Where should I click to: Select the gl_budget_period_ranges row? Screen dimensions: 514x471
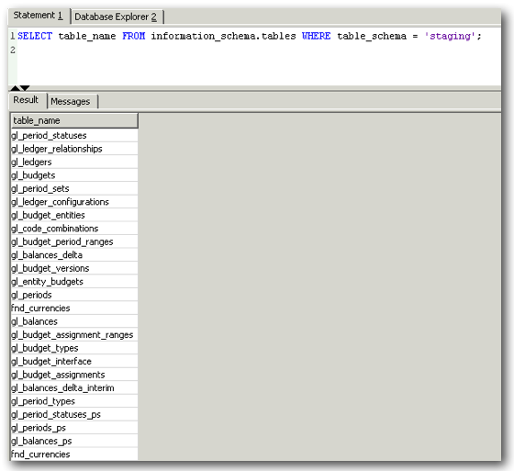point(74,241)
